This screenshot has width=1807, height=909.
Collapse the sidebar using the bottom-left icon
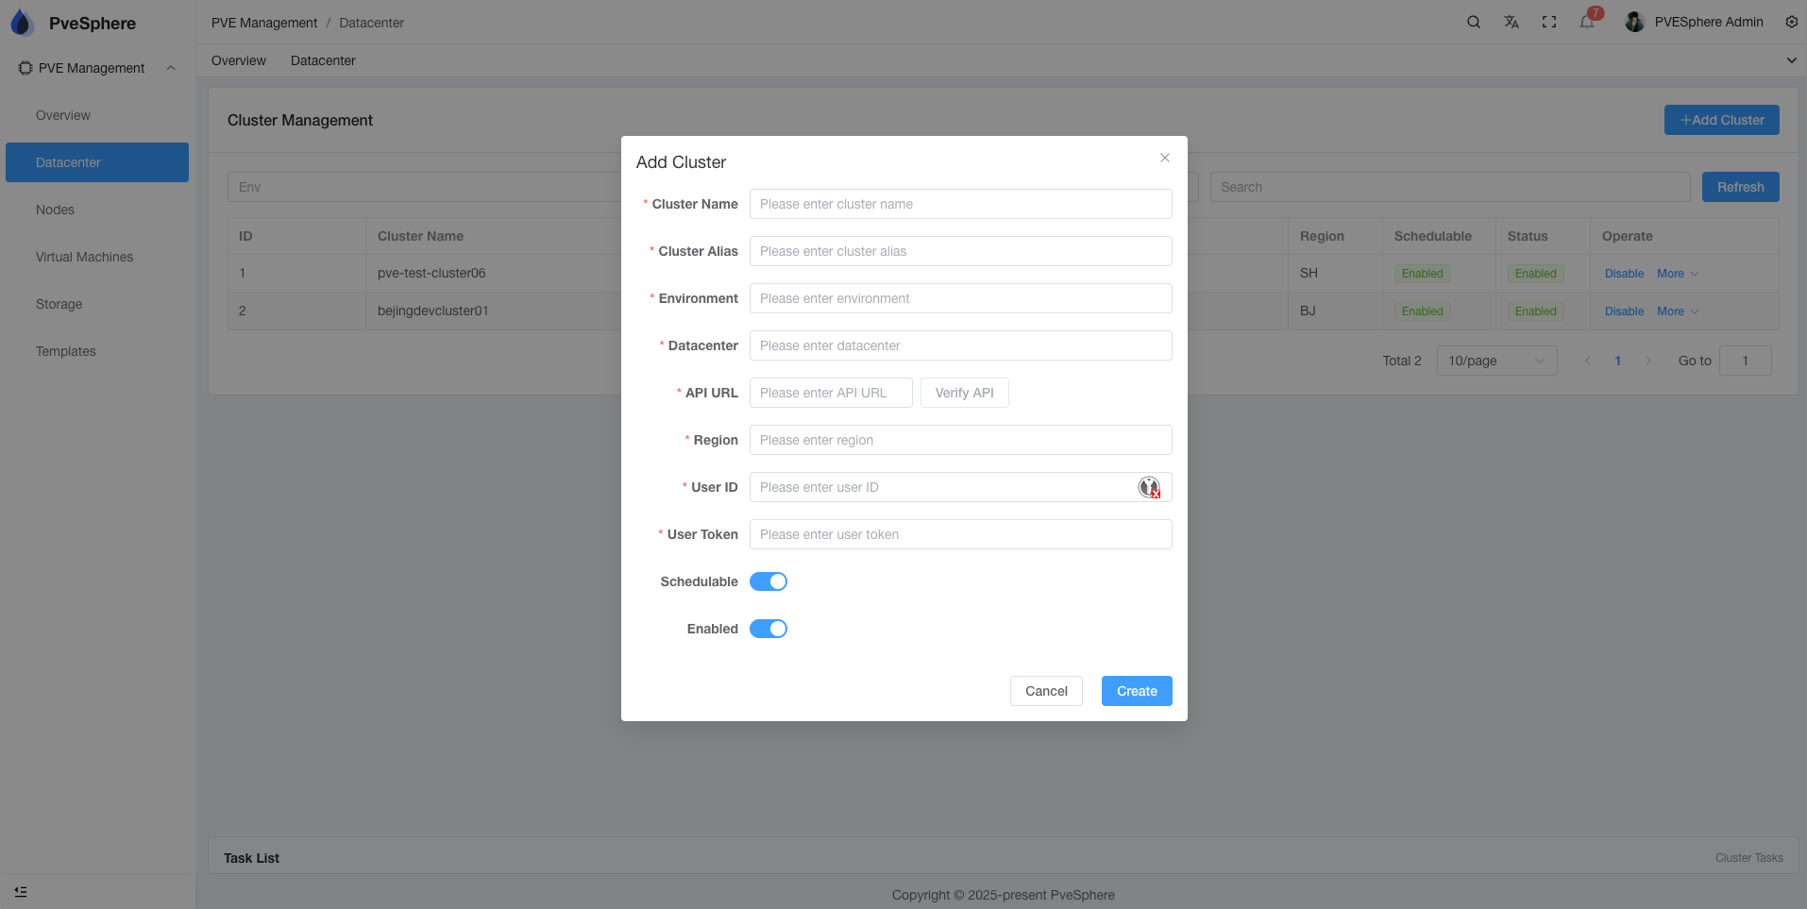click(x=20, y=890)
